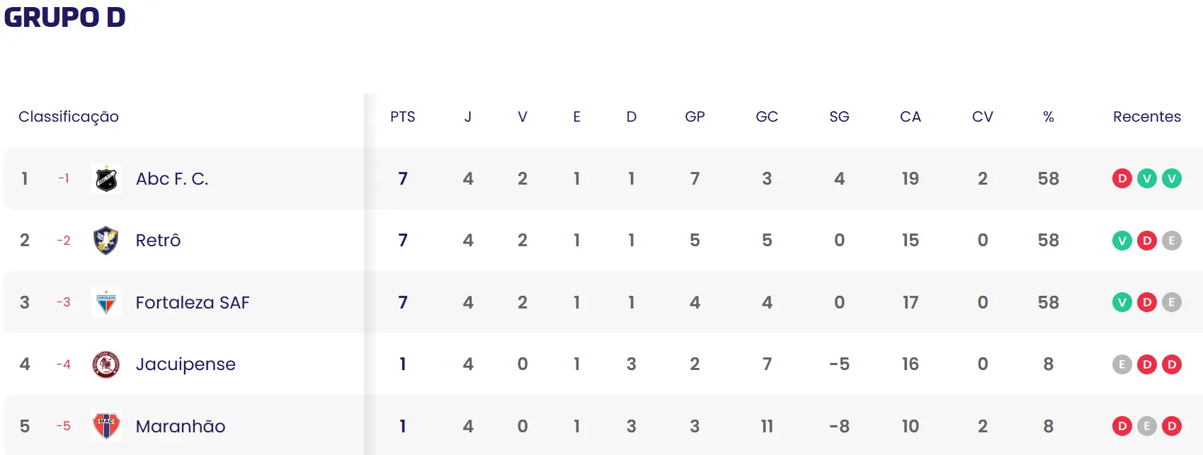Click the Jacuipense team crest

click(x=106, y=364)
